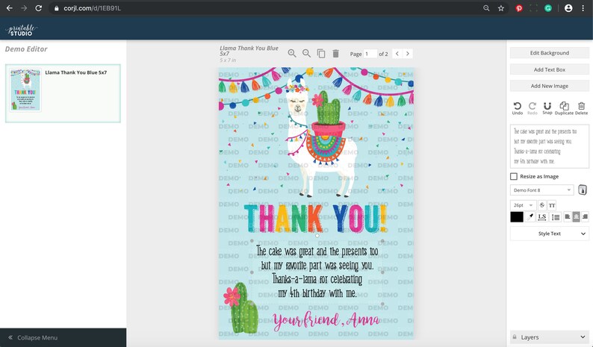Select 'Your friend, Anna' signature text
Viewport: 593px width, 347px height.
click(x=326, y=320)
